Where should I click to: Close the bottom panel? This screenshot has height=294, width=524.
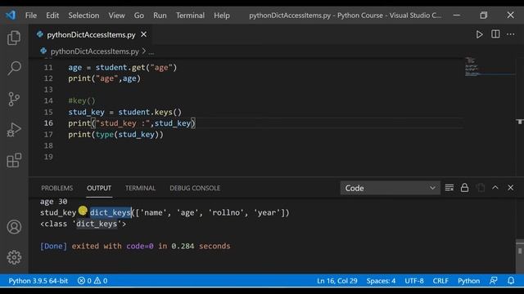click(x=510, y=188)
